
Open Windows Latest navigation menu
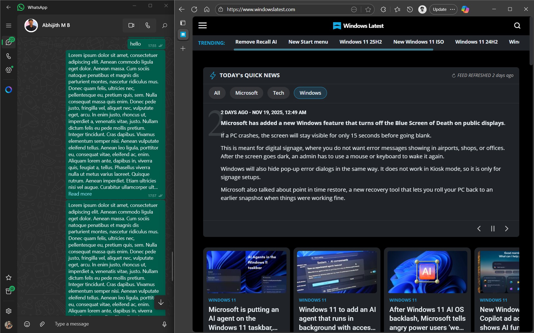pos(203,25)
